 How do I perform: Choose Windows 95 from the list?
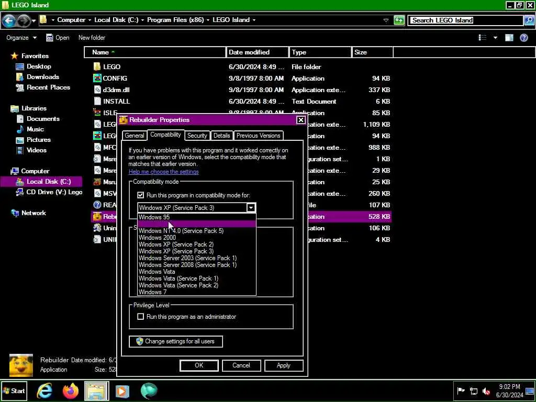pos(197,217)
